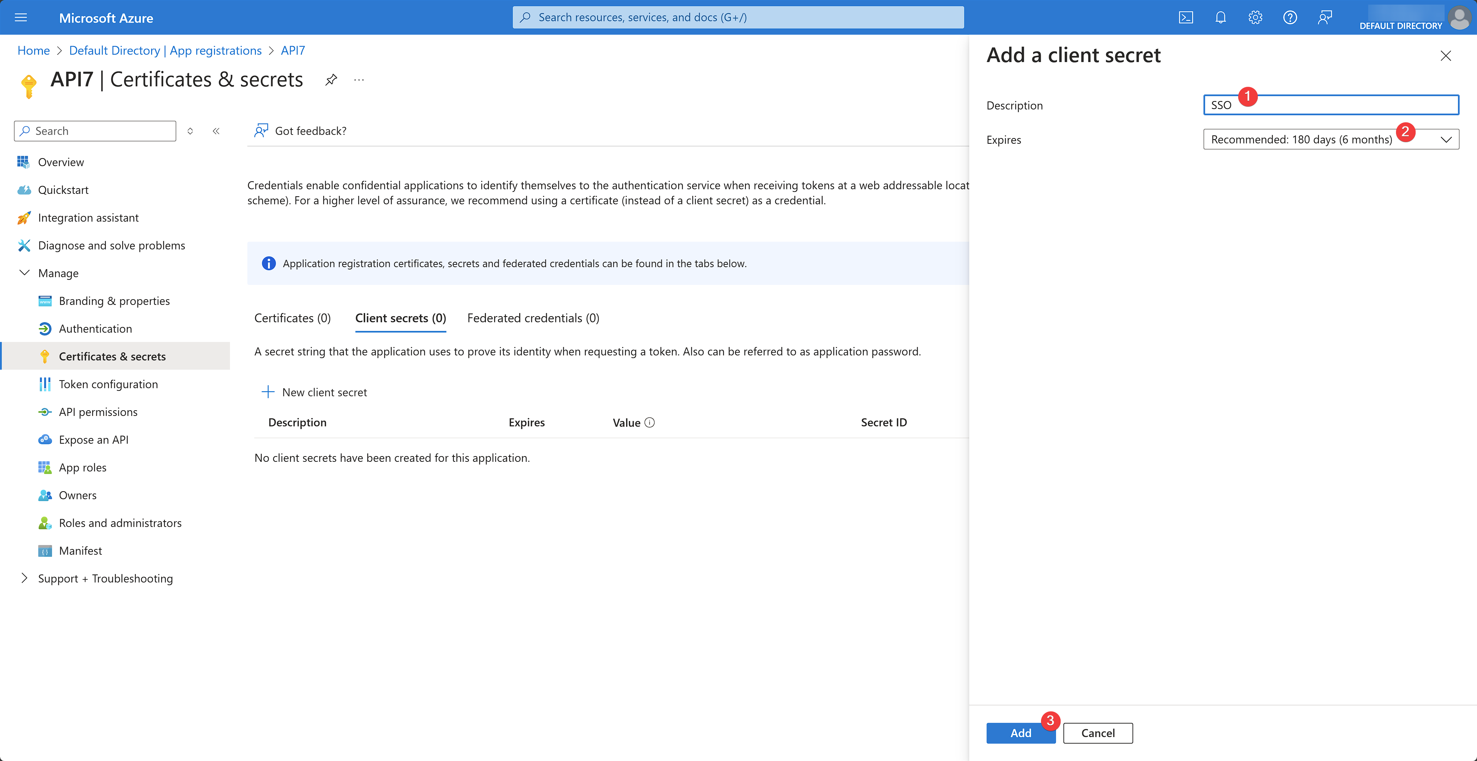This screenshot has width=1477, height=761.
Task: Switch to Federated credentials (0) tab
Action: click(533, 318)
